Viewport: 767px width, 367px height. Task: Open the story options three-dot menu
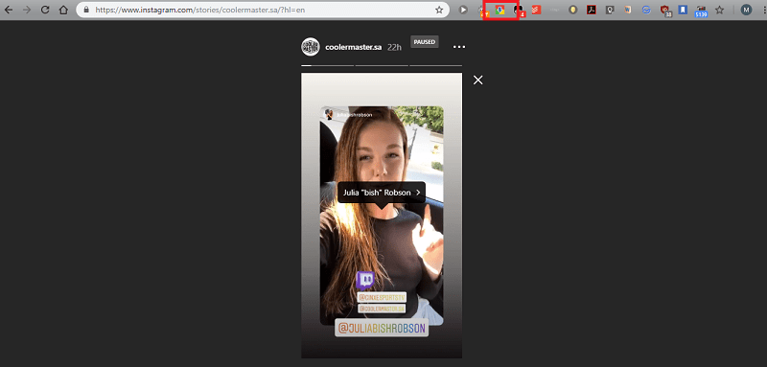[459, 47]
